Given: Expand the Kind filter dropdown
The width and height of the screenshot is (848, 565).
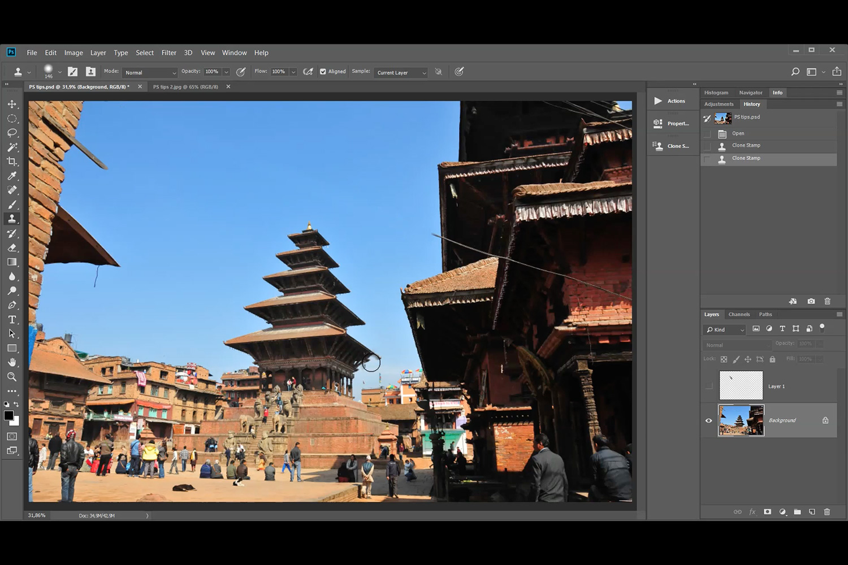Looking at the screenshot, I should pos(725,329).
